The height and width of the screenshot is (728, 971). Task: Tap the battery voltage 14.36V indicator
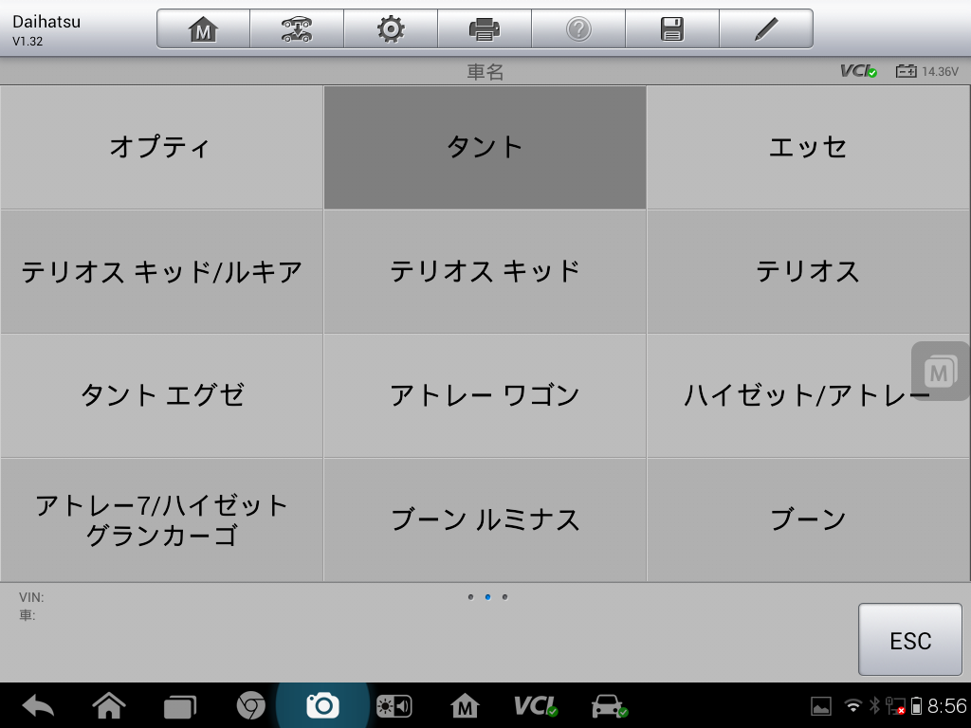pyautogui.click(x=927, y=71)
